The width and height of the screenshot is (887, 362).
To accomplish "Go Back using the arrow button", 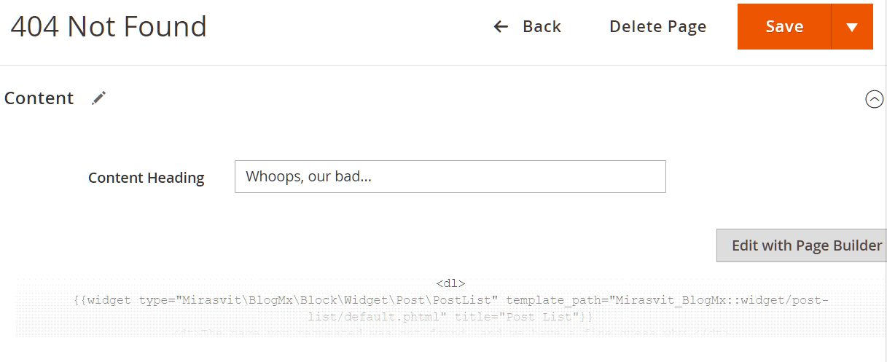I will click(527, 27).
